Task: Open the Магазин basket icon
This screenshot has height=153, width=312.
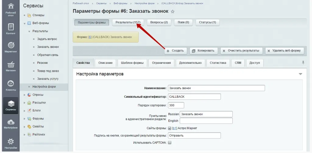Action: click(x=11, y=65)
